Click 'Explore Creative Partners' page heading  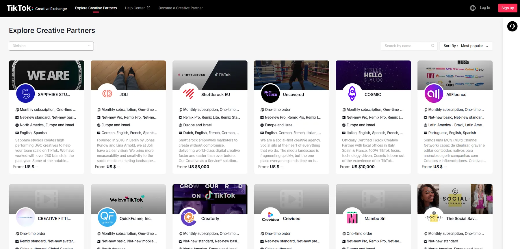pos(52,30)
